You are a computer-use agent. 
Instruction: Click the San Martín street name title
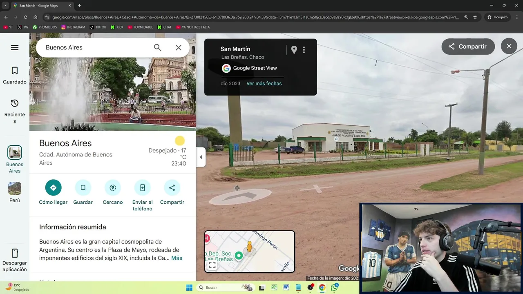tap(235, 49)
